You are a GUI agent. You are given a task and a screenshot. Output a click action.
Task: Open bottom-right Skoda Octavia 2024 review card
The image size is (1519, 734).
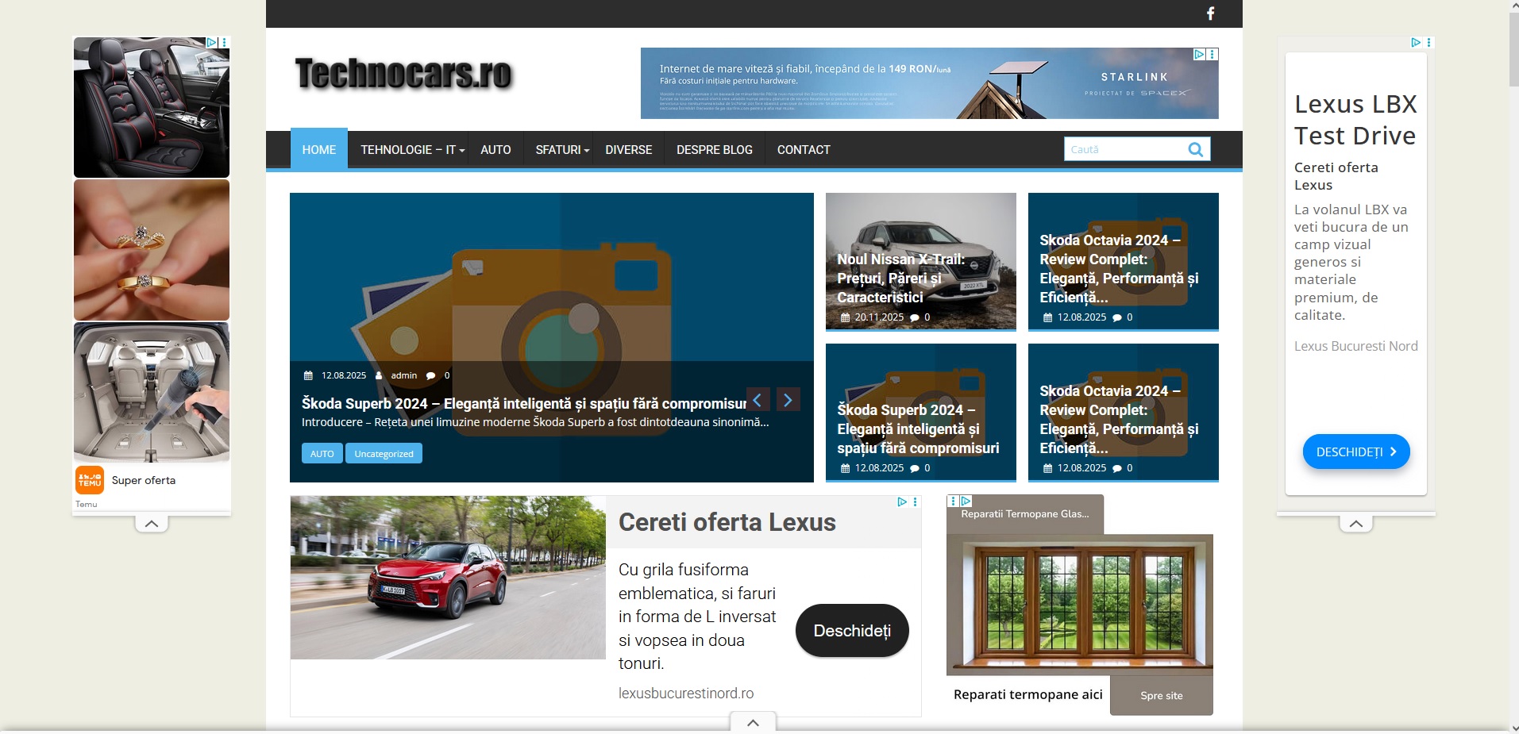tap(1124, 412)
